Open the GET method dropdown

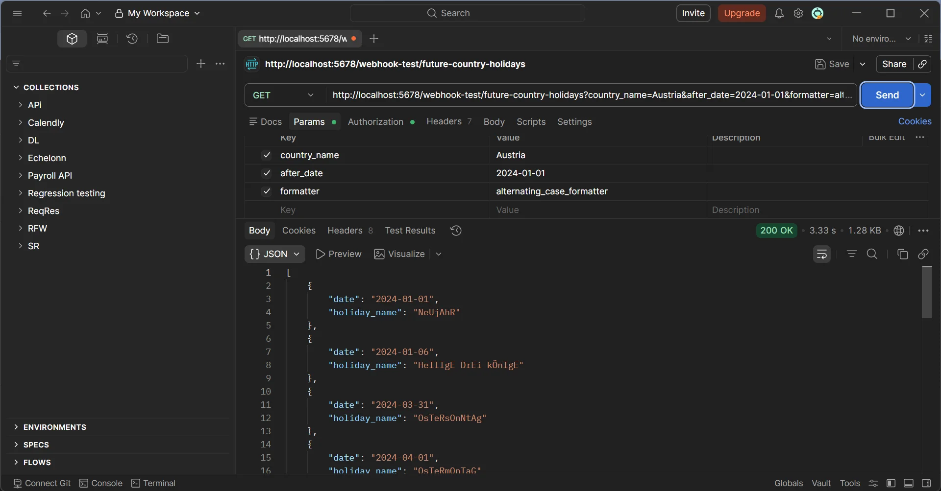coord(284,95)
